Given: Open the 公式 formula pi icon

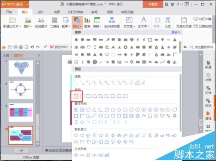Looking at the screenshot, I should click(168, 22).
